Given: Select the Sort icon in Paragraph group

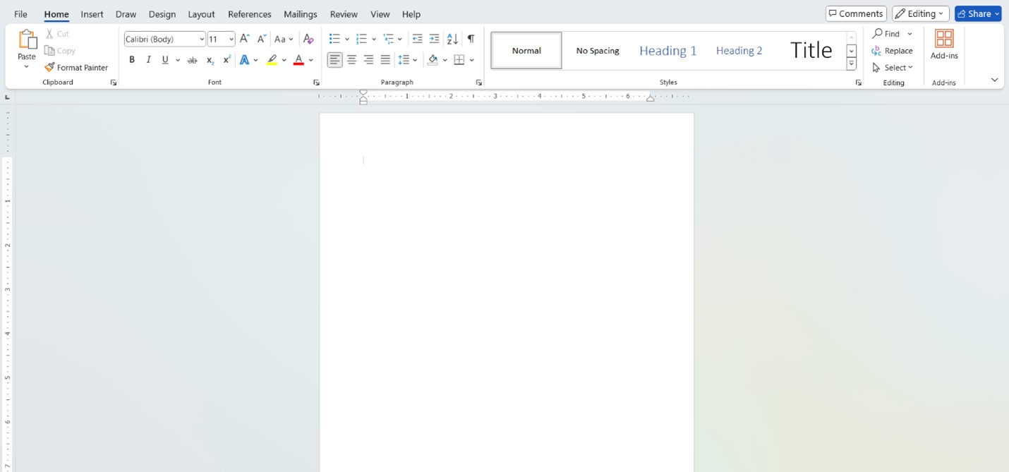Looking at the screenshot, I should [452, 38].
